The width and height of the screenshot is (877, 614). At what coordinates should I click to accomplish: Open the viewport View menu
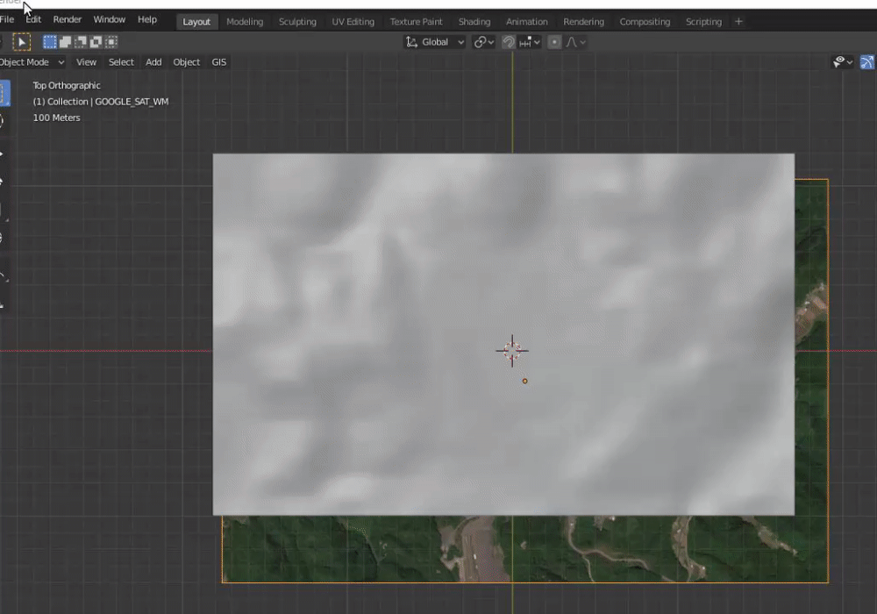(x=86, y=62)
